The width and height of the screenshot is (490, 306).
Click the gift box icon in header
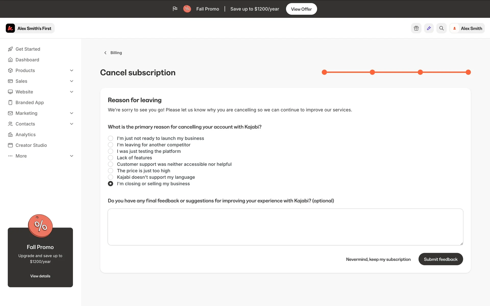tap(416, 28)
